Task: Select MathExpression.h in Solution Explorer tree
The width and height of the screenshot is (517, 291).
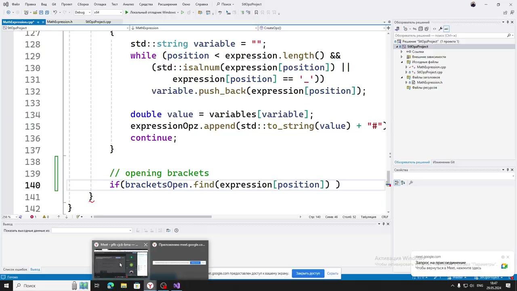Action: pyautogui.click(x=429, y=82)
